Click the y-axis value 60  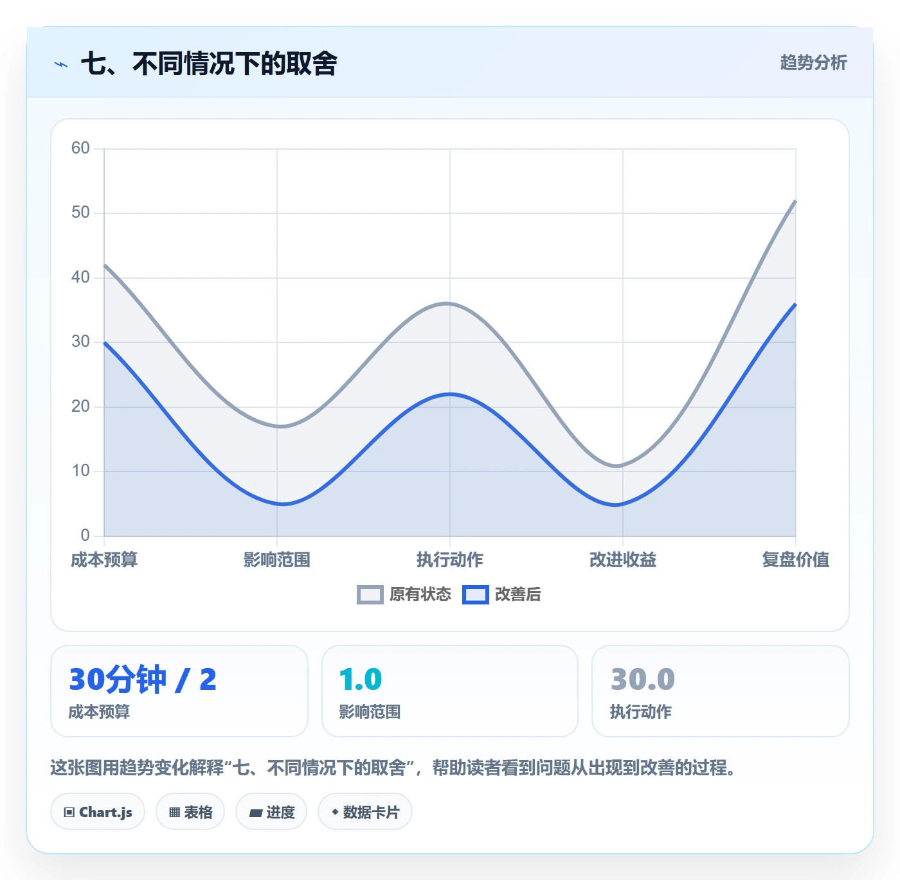pos(80,148)
